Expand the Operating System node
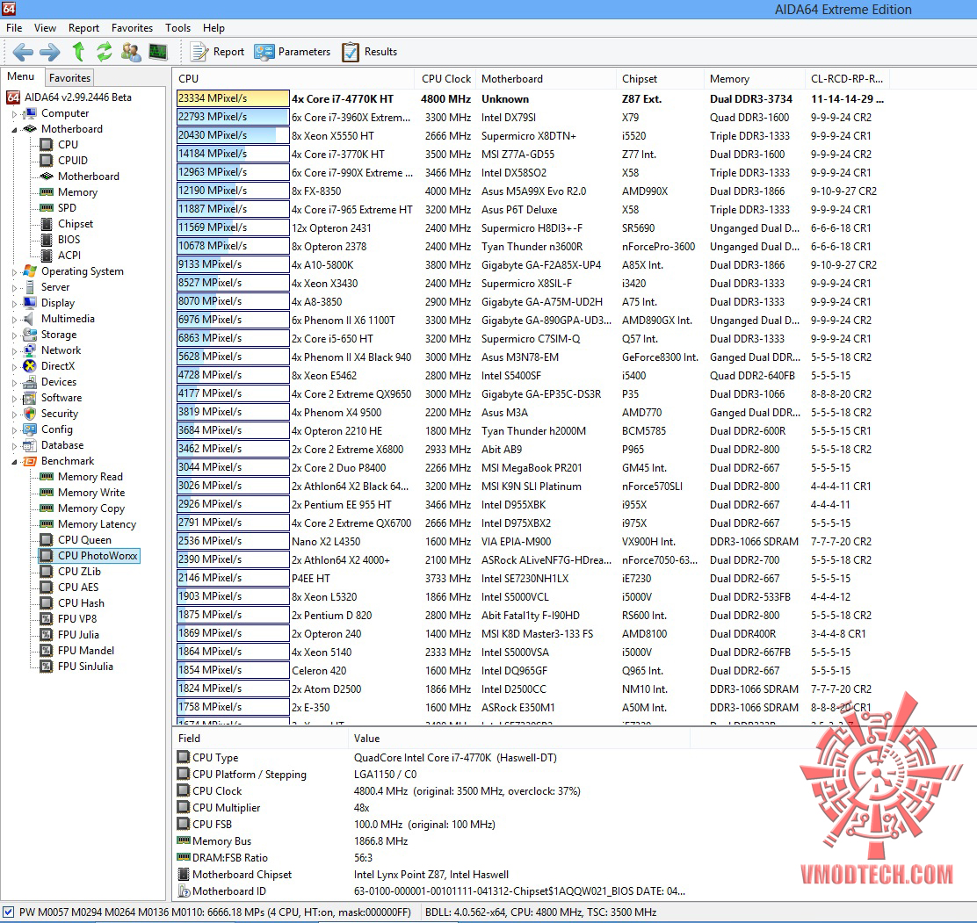This screenshot has height=923, width=977. pos(14,272)
